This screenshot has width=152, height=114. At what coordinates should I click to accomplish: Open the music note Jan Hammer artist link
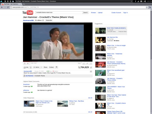29,76
